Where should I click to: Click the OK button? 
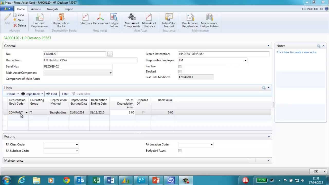[x=316, y=171]
